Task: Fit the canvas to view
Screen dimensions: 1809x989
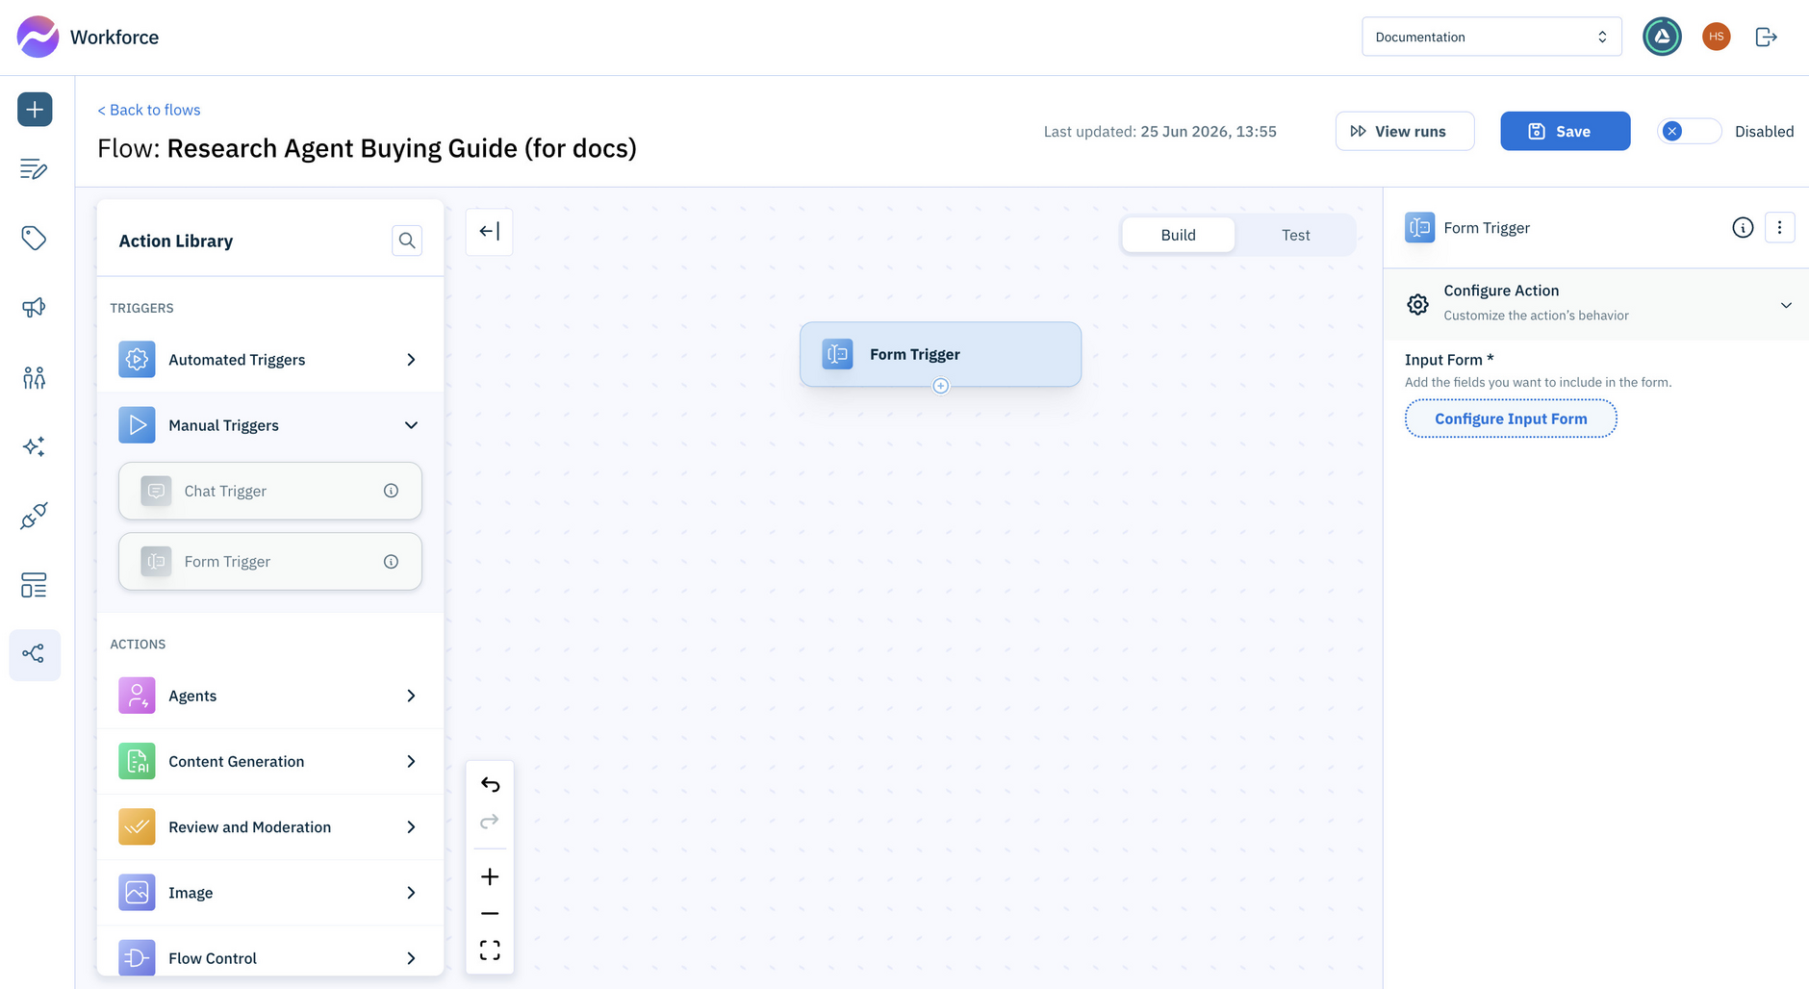Action: pyautogui.click(x=490, y=951)
